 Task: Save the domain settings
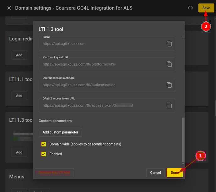click(x=206, y=8)
